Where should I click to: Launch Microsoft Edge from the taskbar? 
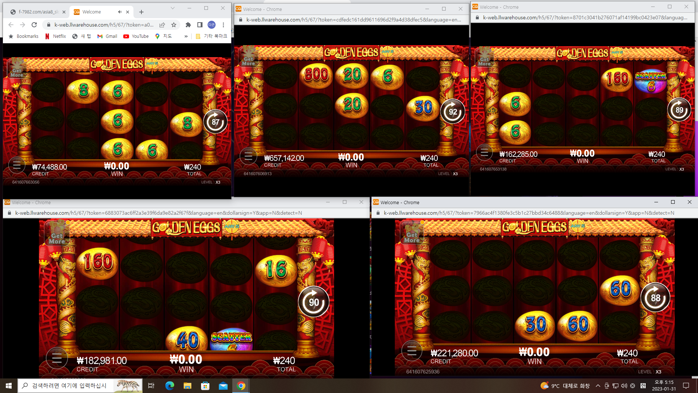click(169, 386)
